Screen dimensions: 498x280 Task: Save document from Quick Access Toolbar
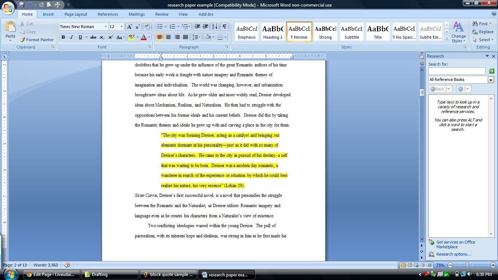[x=22, y=5]
